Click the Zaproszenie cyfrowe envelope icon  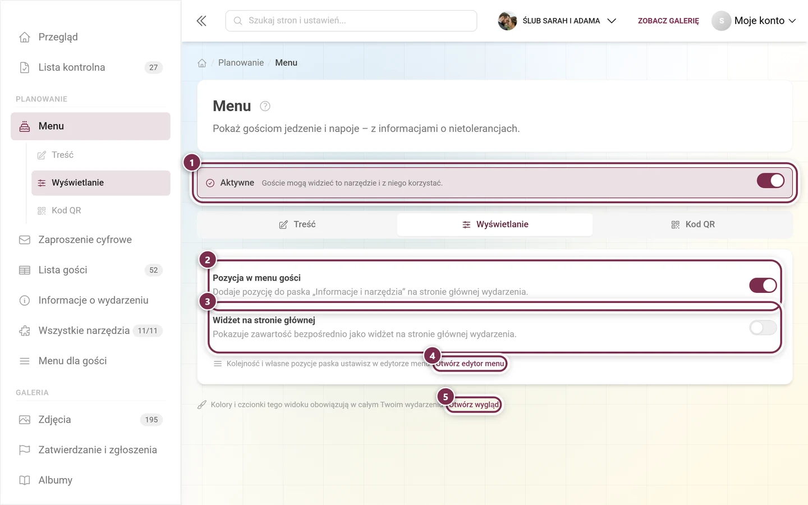coord(25,240)
